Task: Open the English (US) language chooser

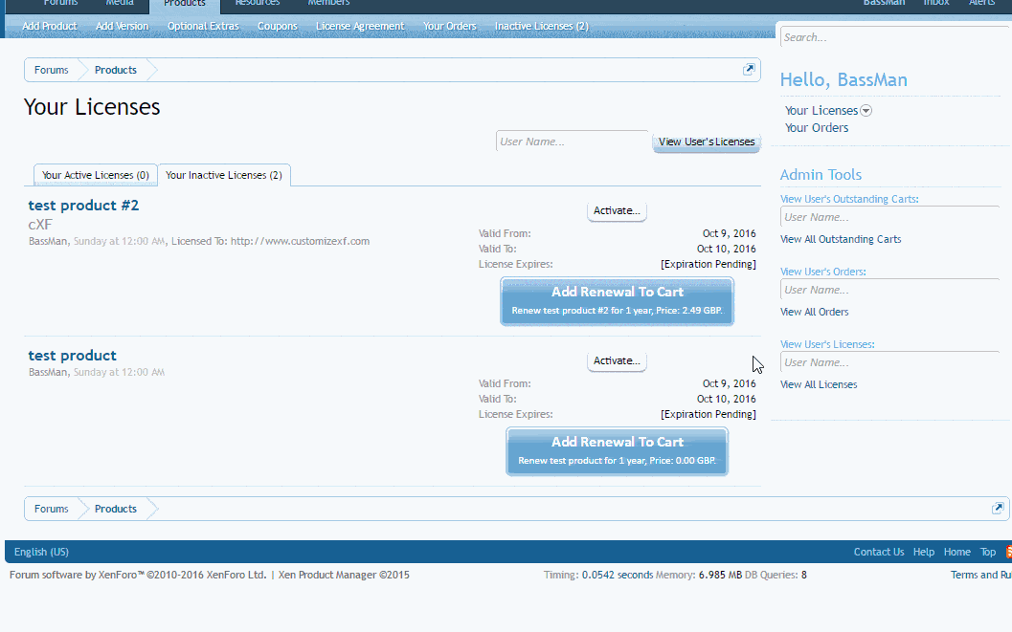Action: [41, 552]
